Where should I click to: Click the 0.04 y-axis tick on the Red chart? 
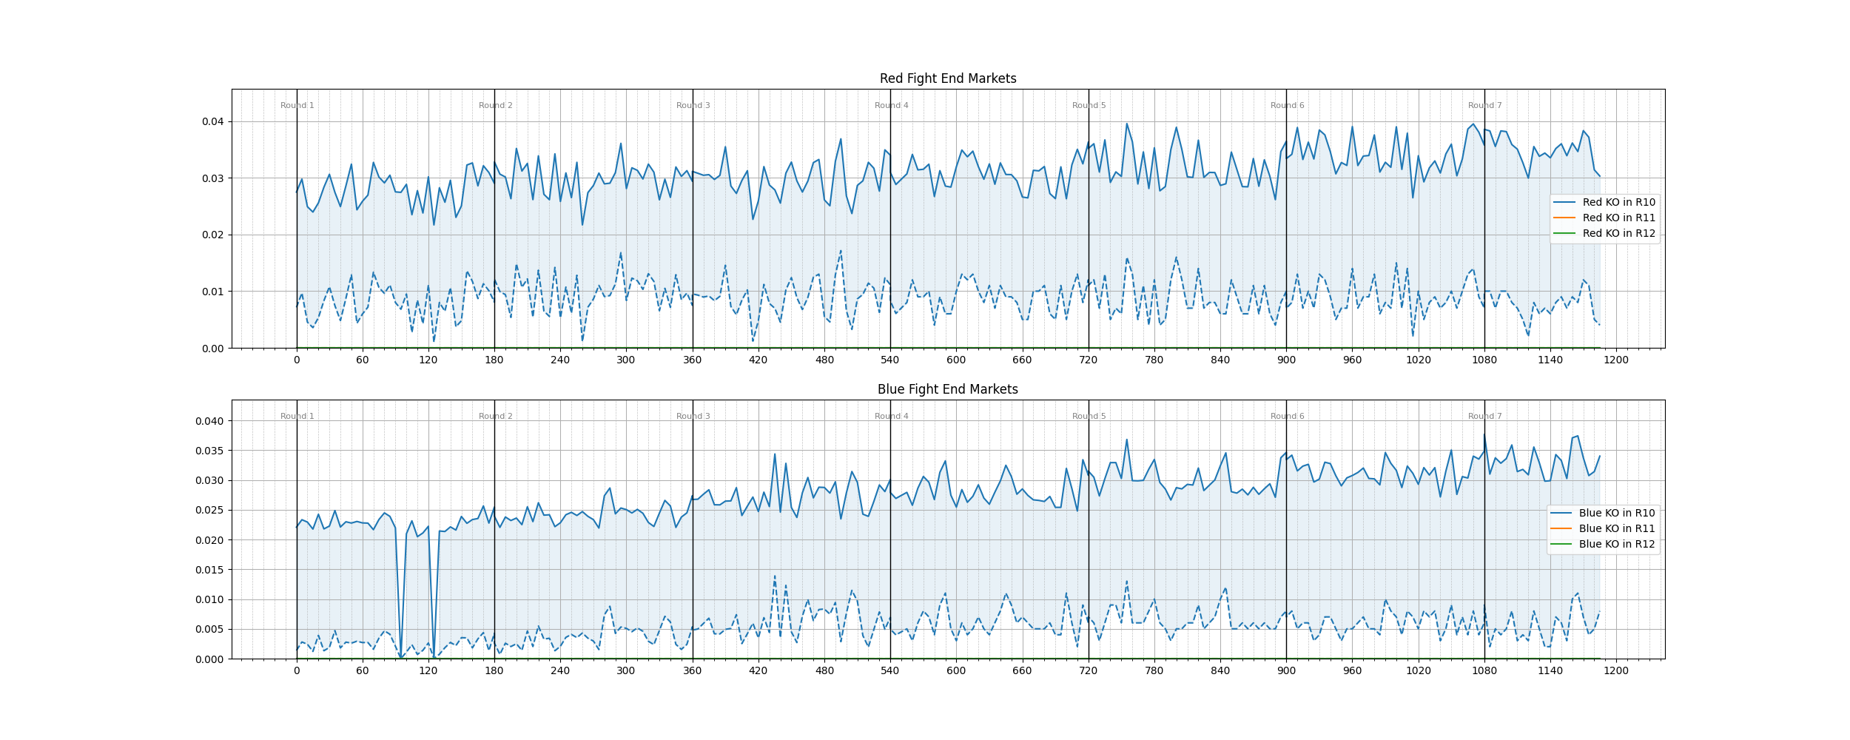tap(212, 122)
